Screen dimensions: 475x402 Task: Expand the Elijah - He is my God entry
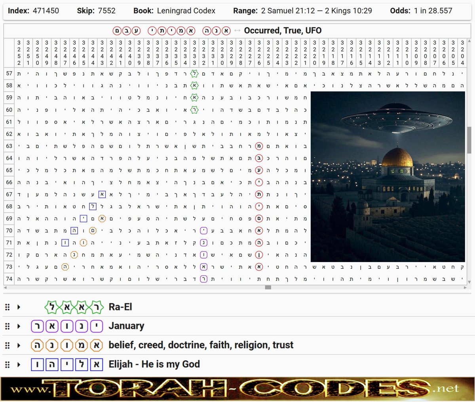19,364
